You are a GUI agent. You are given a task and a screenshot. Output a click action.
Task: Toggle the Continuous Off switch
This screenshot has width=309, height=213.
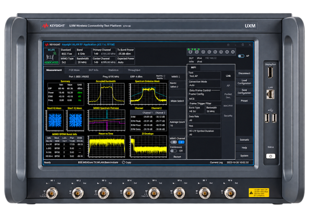(173, 151)
